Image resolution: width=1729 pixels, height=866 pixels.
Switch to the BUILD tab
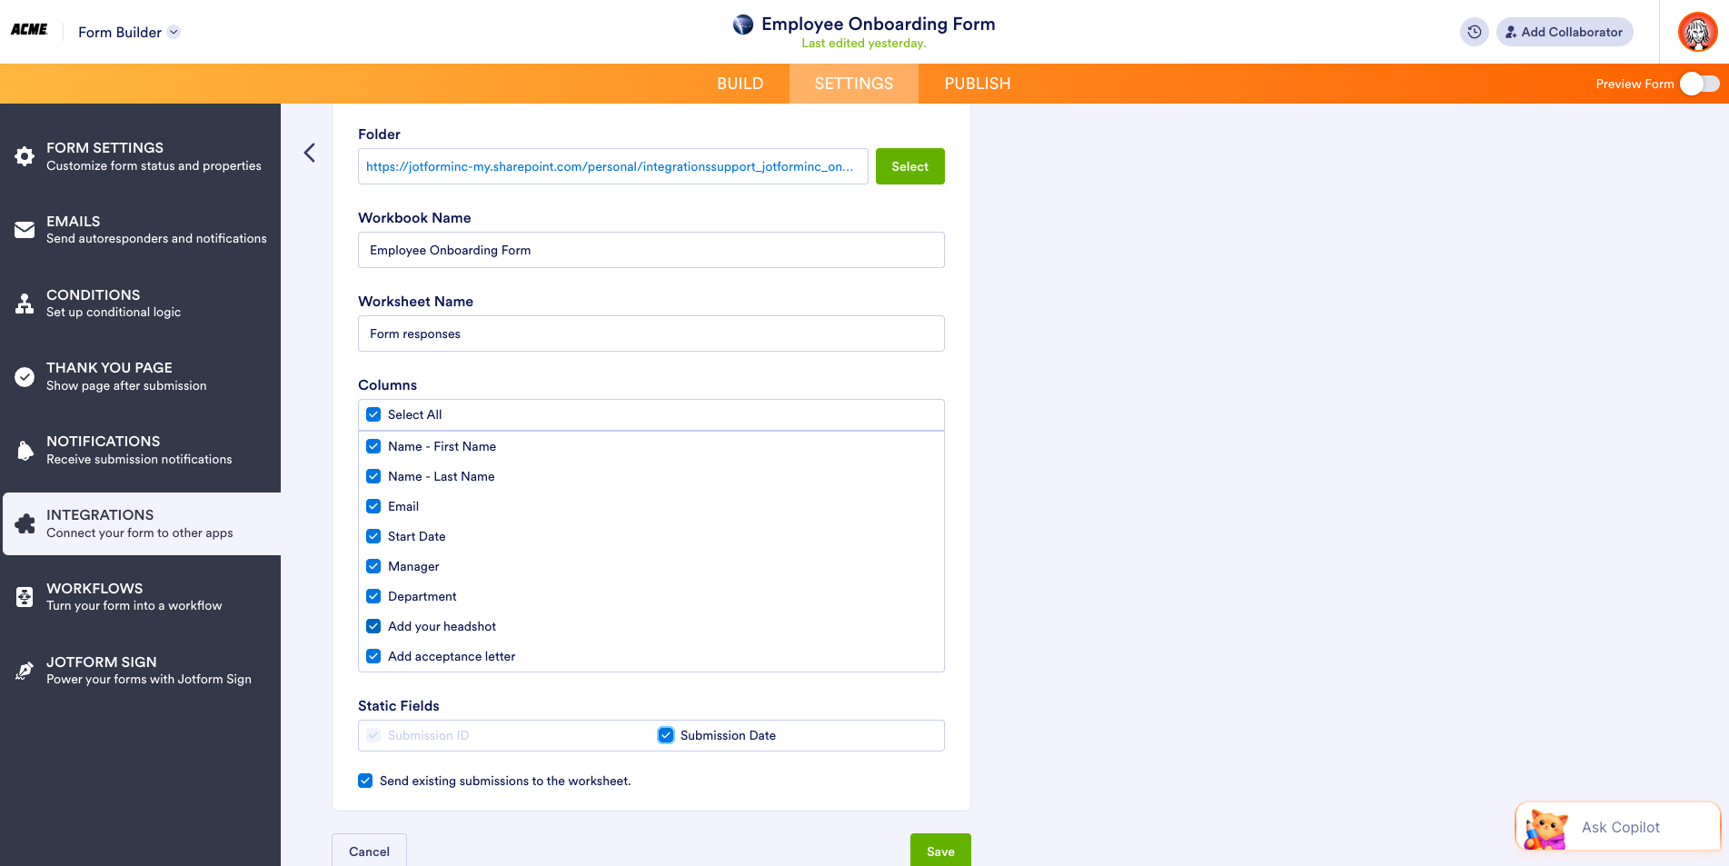pos(740,83)
